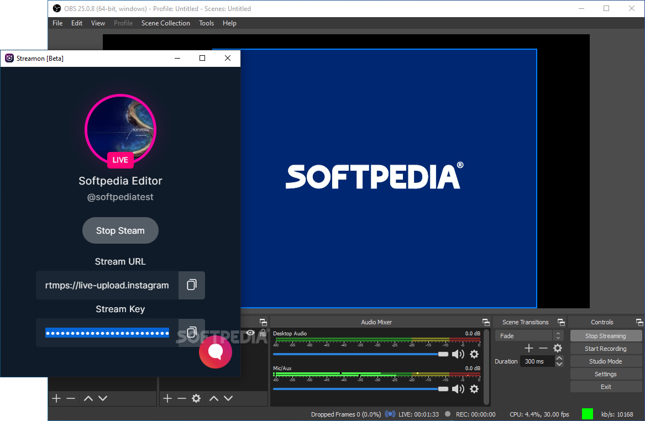Click the @softpediatest handle
The height and width of the screenshot is (421, 645).
pyautogui.click(x=120, y=197)
